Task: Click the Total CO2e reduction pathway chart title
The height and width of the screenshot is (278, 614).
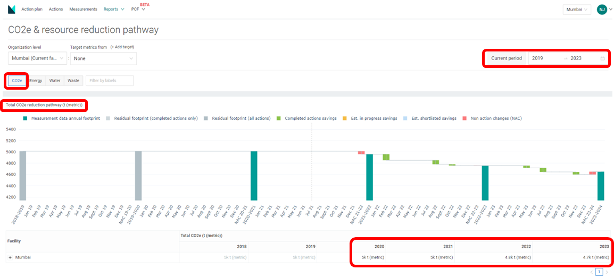Action: tap(44, 105)
